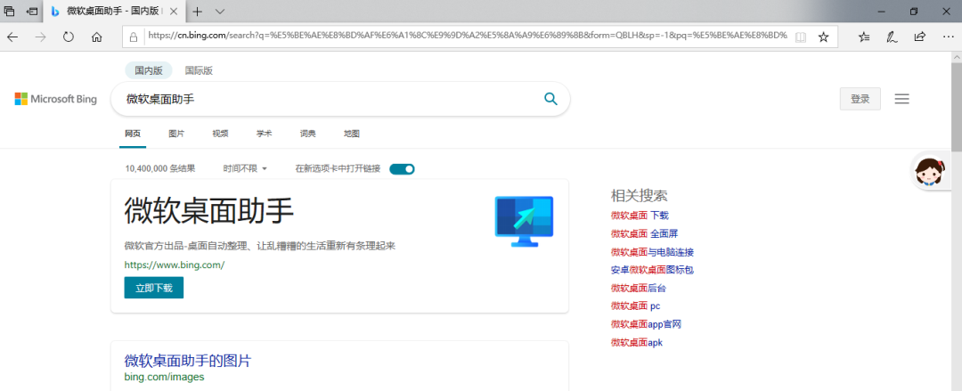Click the set tabs aside icon
Viewport: 962px width, 391px height.
coord(32,11)
